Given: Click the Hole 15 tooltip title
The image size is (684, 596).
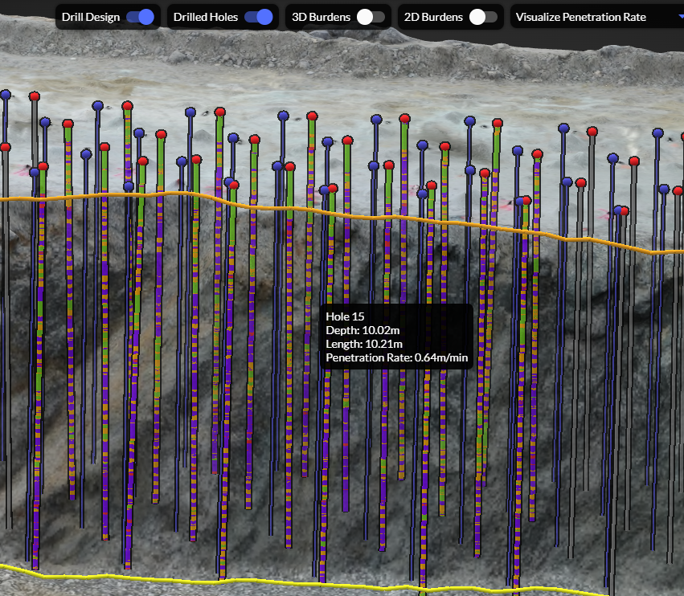Looking at the screenshot, I should tap(346, 317).
